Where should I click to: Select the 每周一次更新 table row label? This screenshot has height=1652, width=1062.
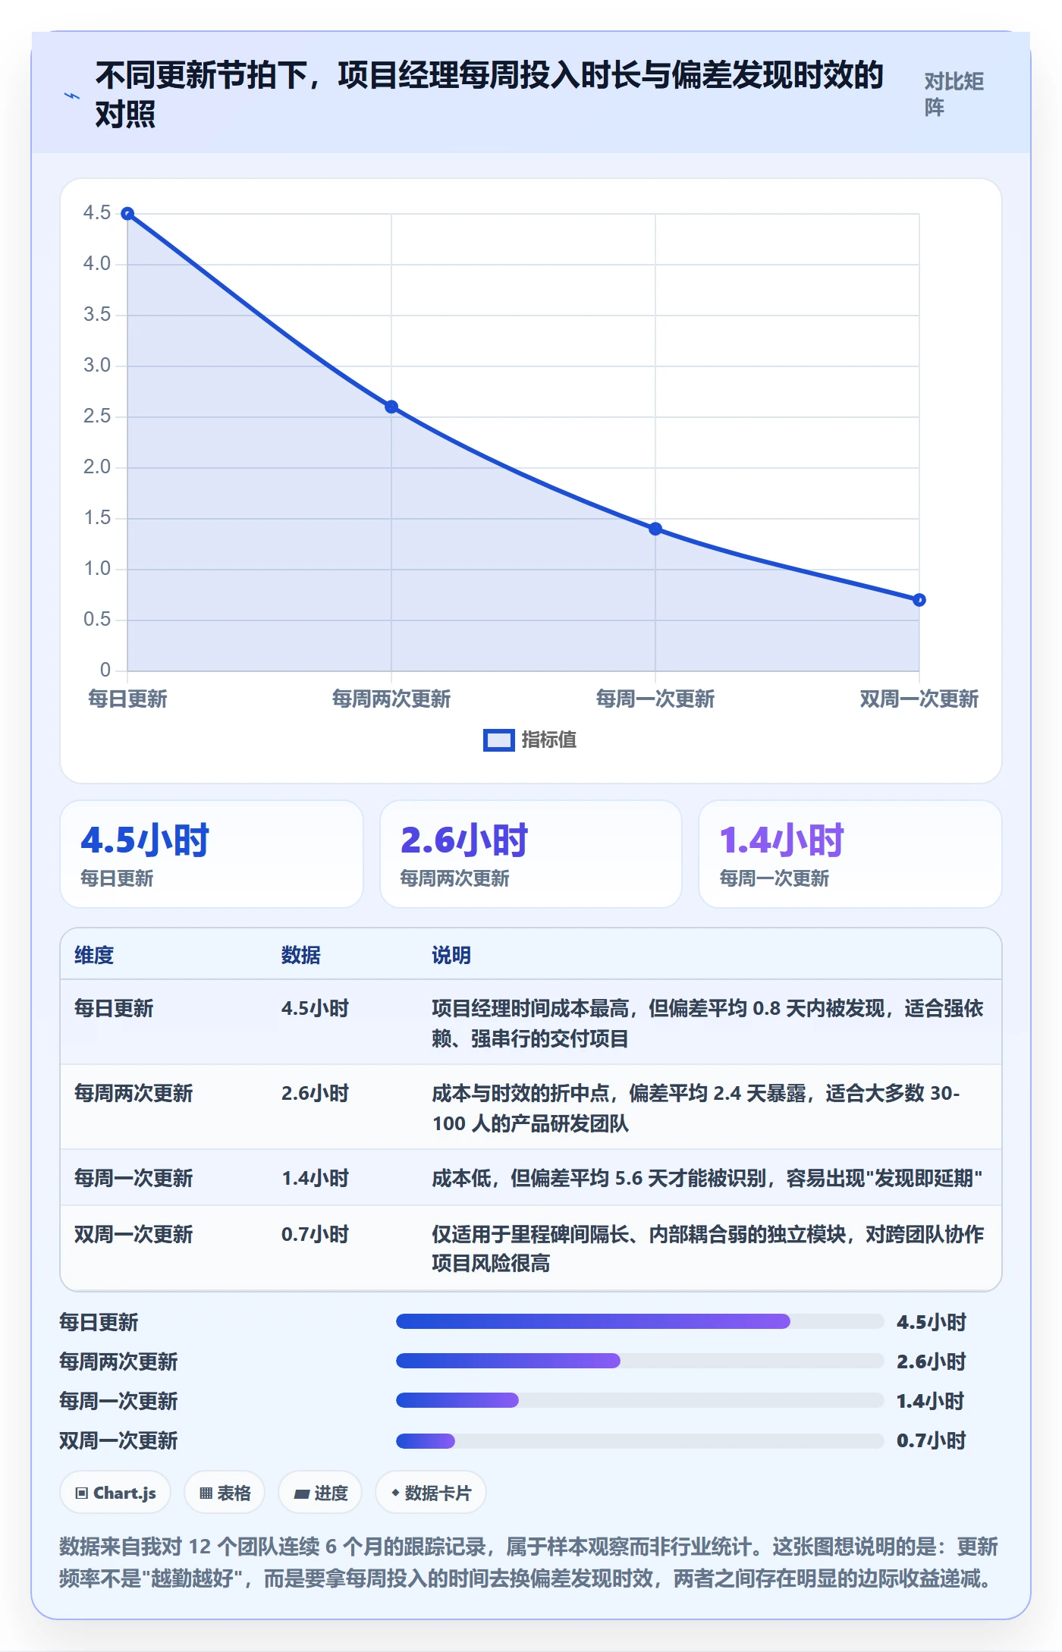134,1178
